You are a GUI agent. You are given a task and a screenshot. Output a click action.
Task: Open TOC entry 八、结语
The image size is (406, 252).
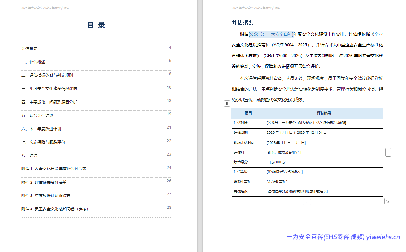point(30,156)
